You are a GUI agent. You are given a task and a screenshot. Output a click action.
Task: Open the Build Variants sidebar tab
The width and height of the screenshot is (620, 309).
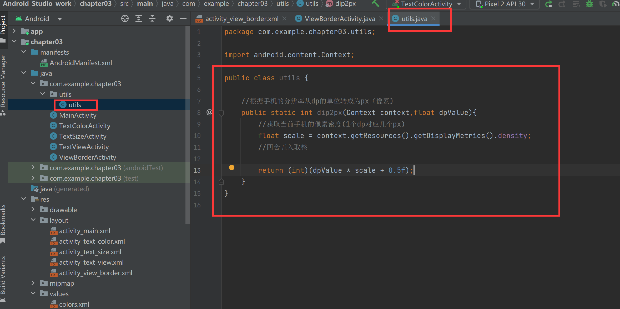[3, 279]
